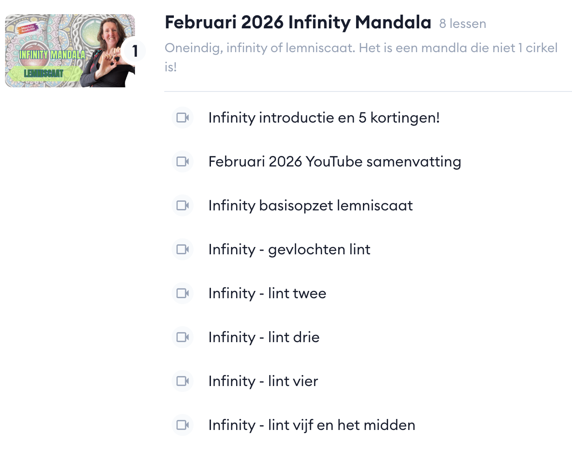Click the 8 lessen count label
Screen dimensions: 572x451
[463, 24]
